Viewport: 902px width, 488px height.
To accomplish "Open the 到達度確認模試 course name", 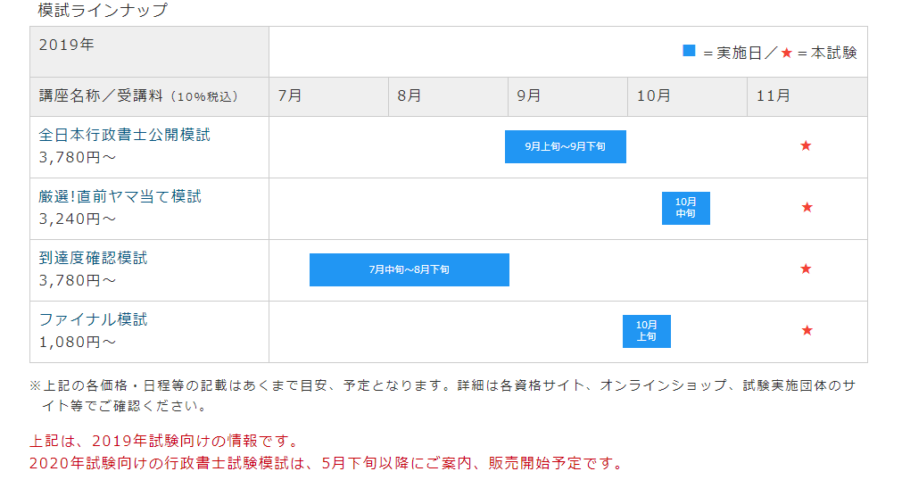I will pos(94,258).
